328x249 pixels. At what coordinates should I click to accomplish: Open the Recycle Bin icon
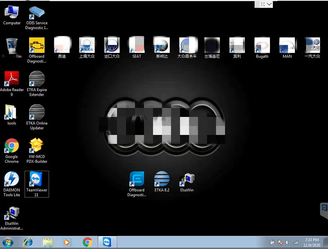12,48
